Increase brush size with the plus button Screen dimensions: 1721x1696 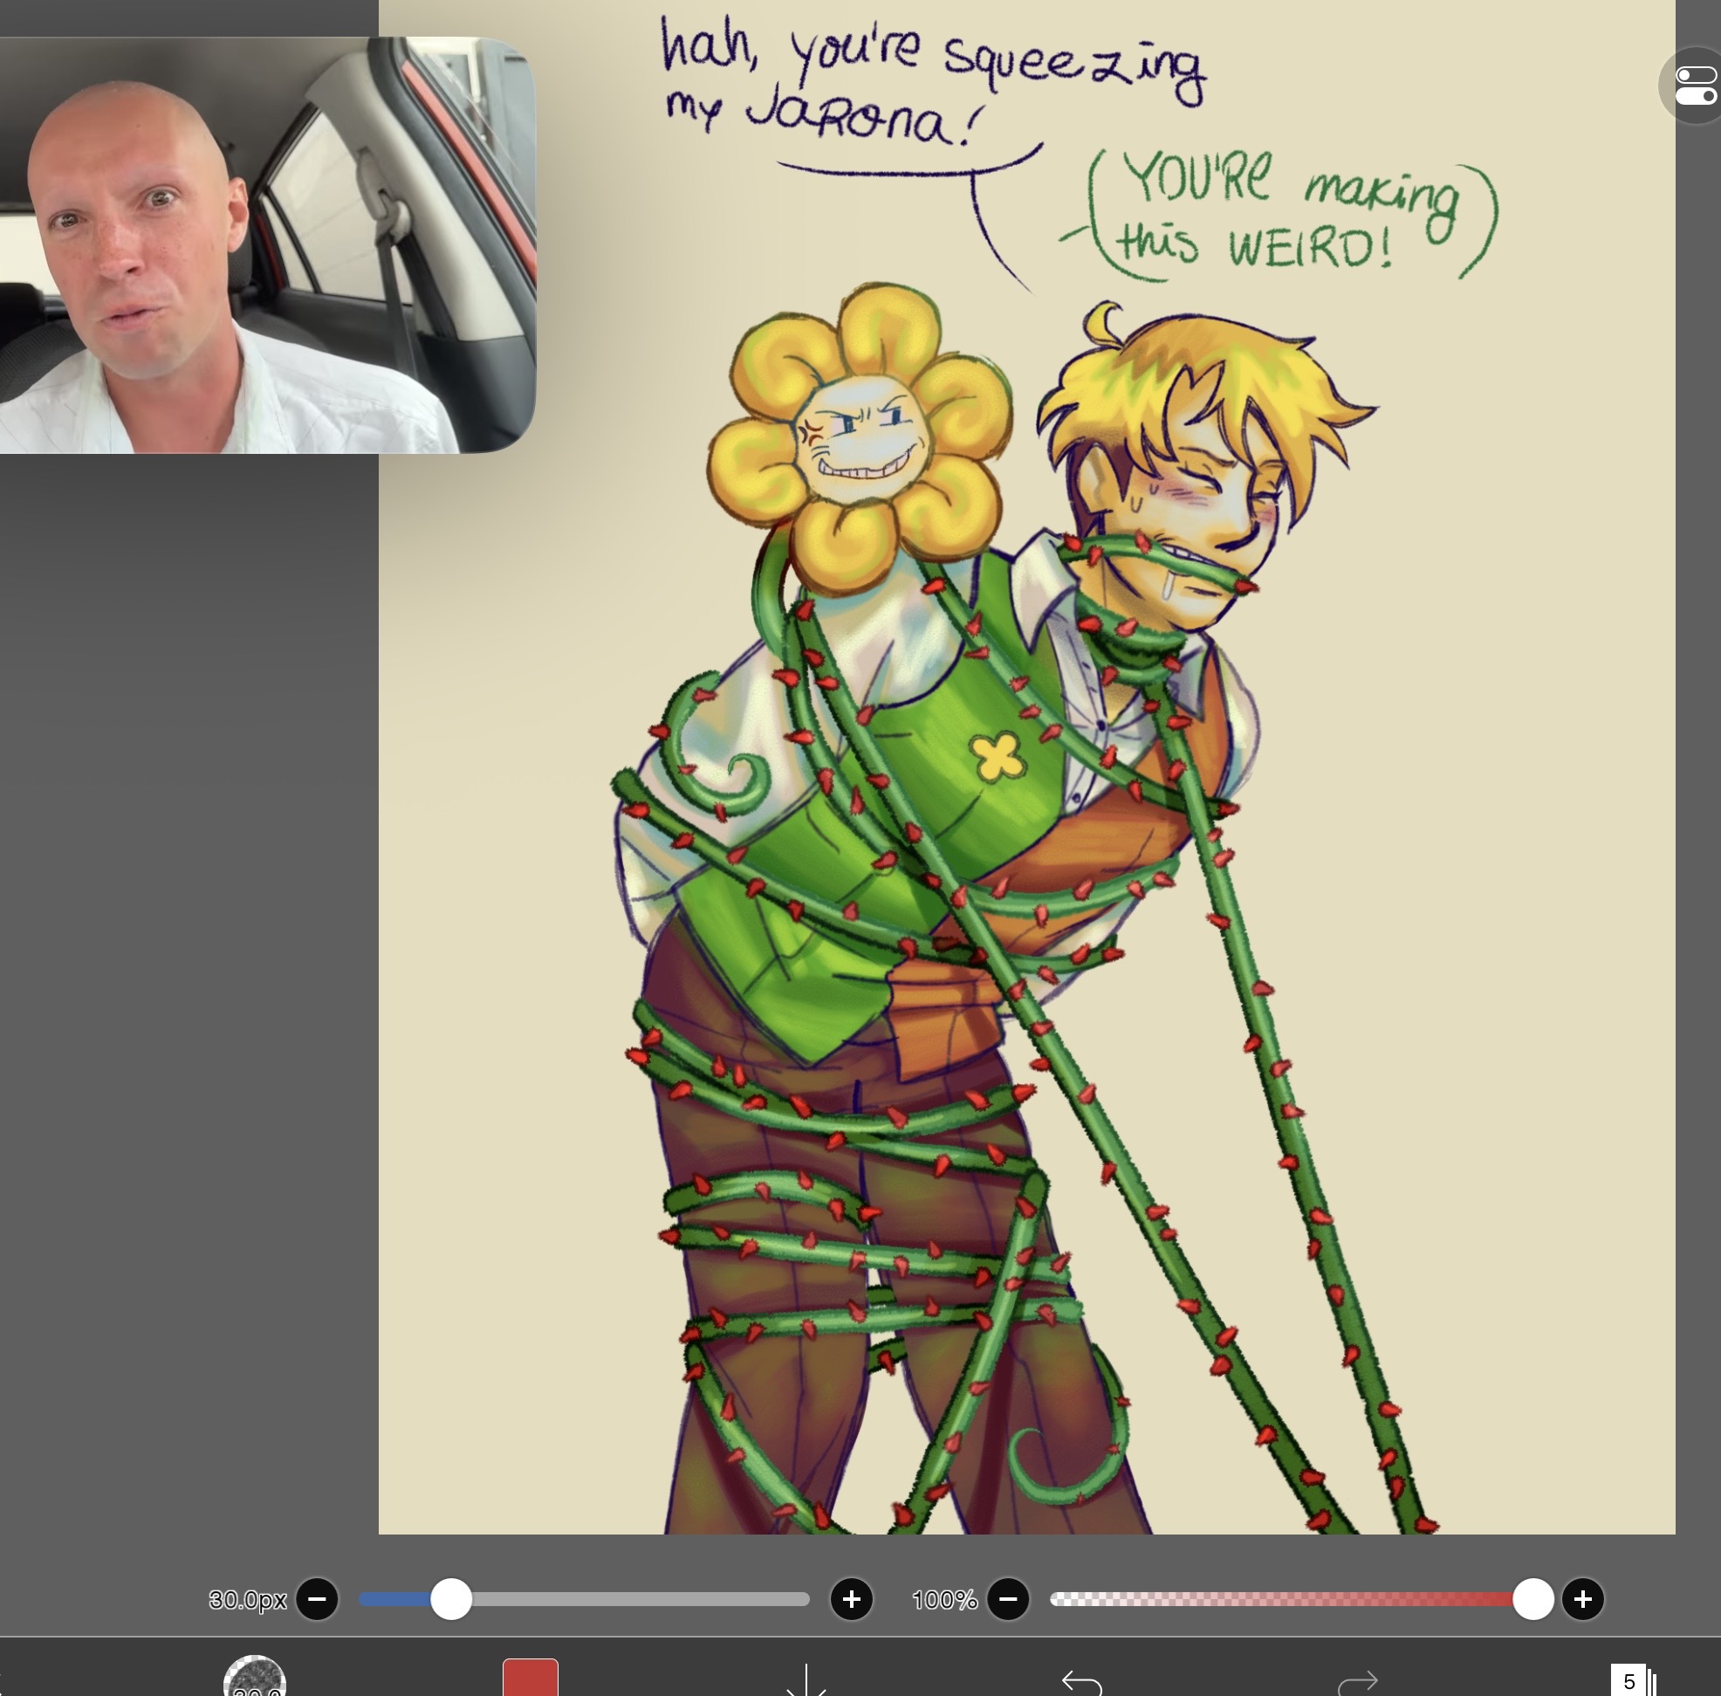pyautogui.click(x=852, y=1600)
